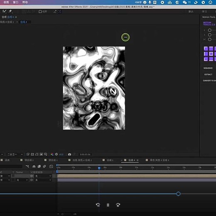Screen dimensions: 216x216
Task: Select the Puppet Pin tool
Action: (10, 12)
